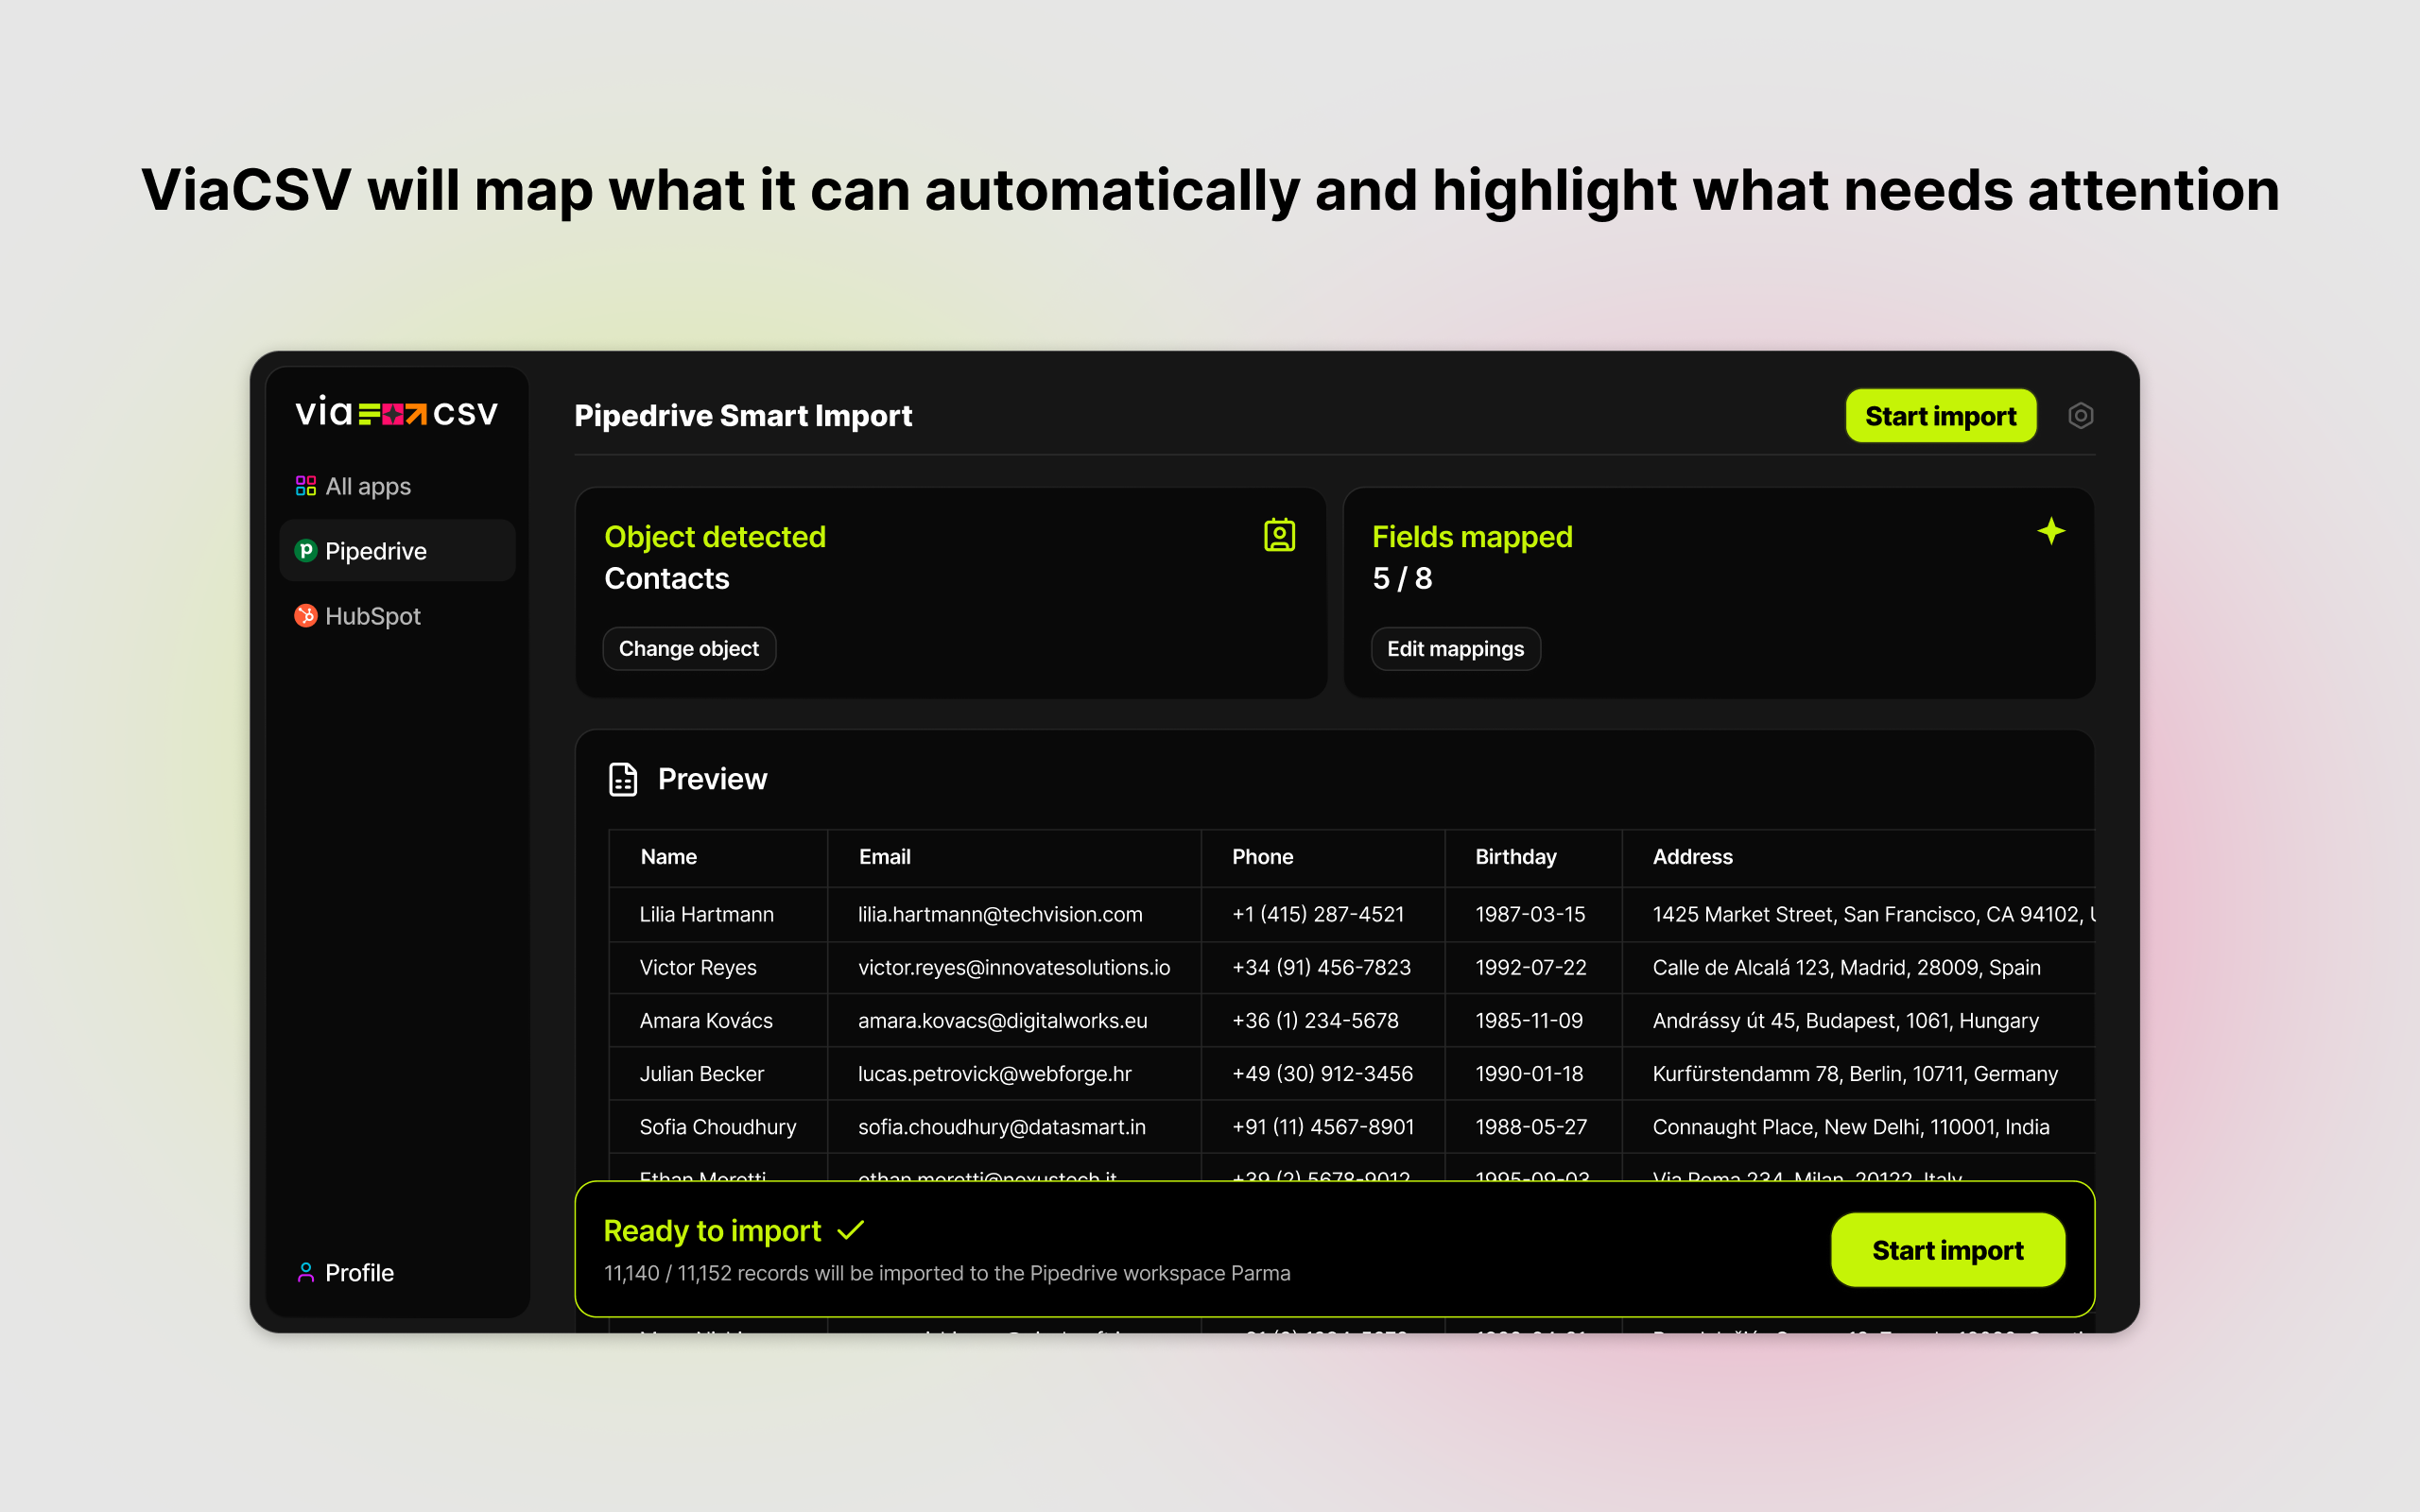Image resolution: width=2420 pixels, height=1512 pixels.
Task: Select the Email column header in Preview
Action: click(x=884, y=856)
